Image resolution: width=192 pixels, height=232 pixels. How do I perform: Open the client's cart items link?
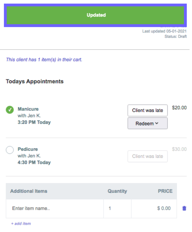tap(44, 60)
